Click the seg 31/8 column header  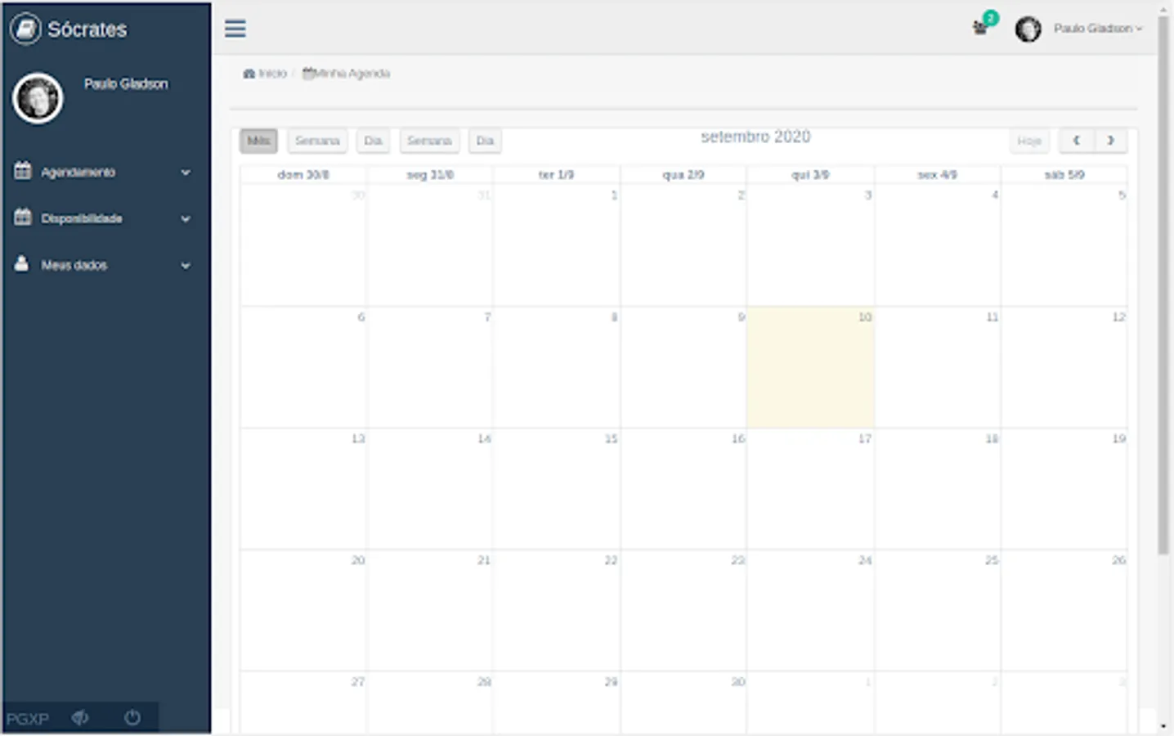click(x=430, y=174)
